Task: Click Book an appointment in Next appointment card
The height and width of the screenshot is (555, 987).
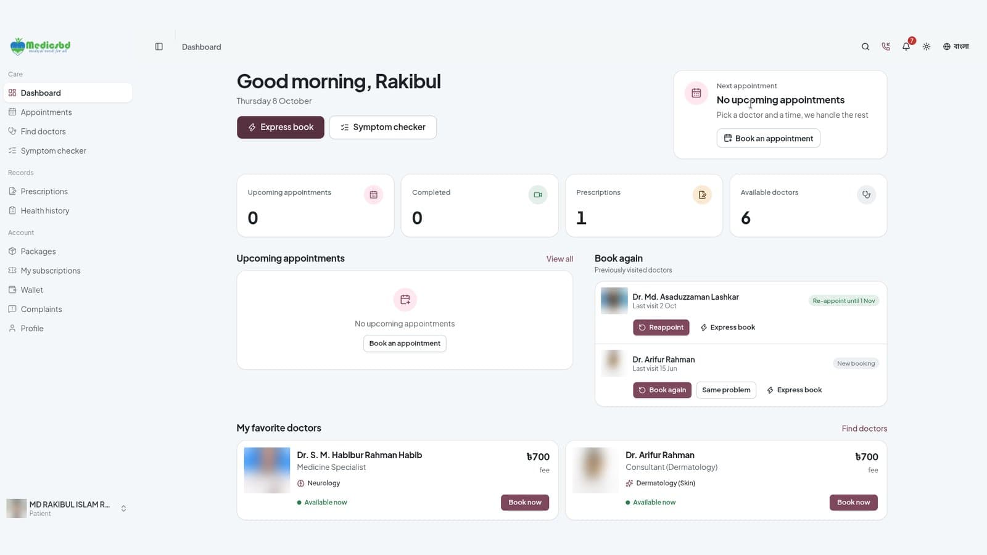Action: click(x=769, y=138)
